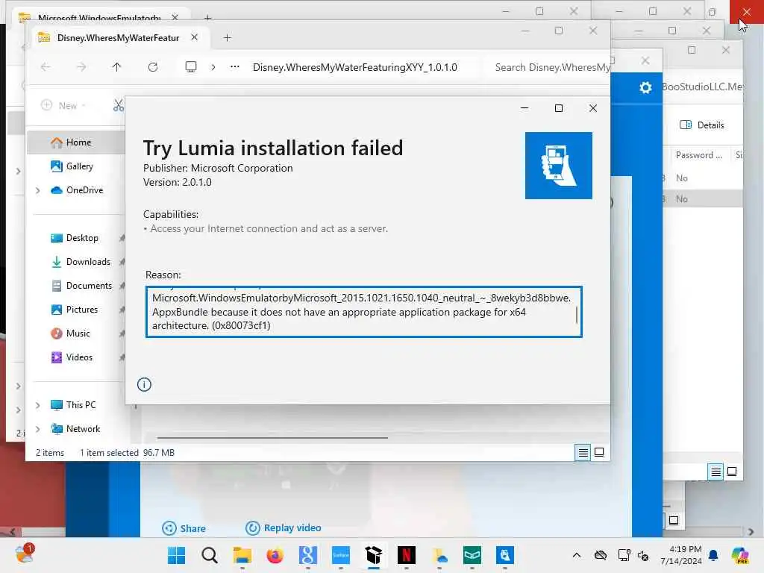Click the Microsoft.WindowsEmulatorby background tab
This screenshot has width=764, height=573.
tap(99, 18)
